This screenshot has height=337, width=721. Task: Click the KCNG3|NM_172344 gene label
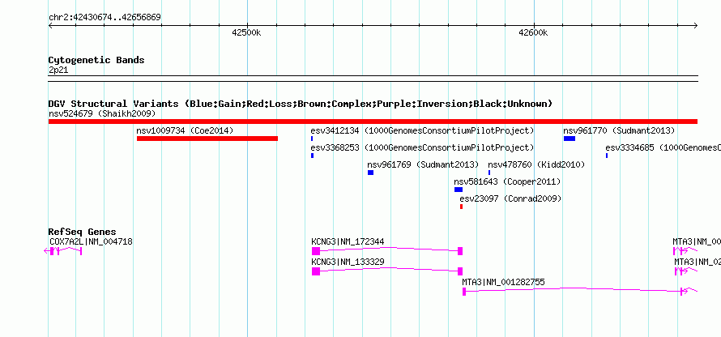click(348, 241)
